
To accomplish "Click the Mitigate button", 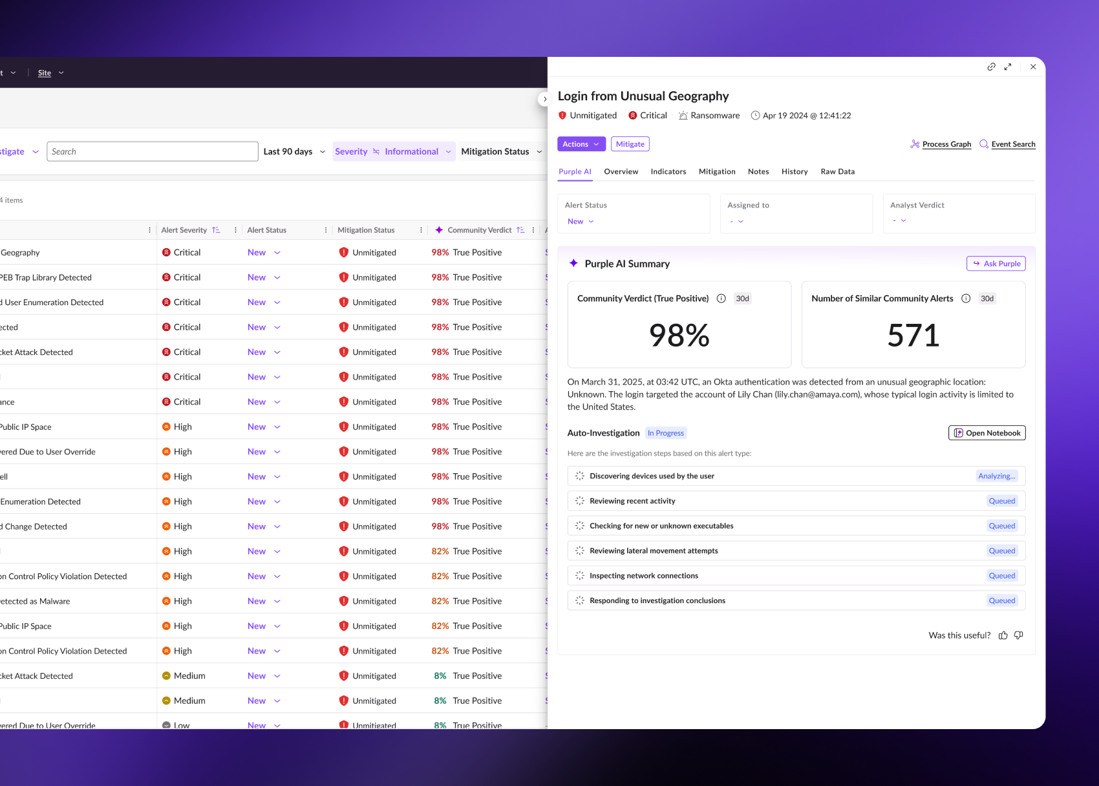I will (x=630, y=144).
